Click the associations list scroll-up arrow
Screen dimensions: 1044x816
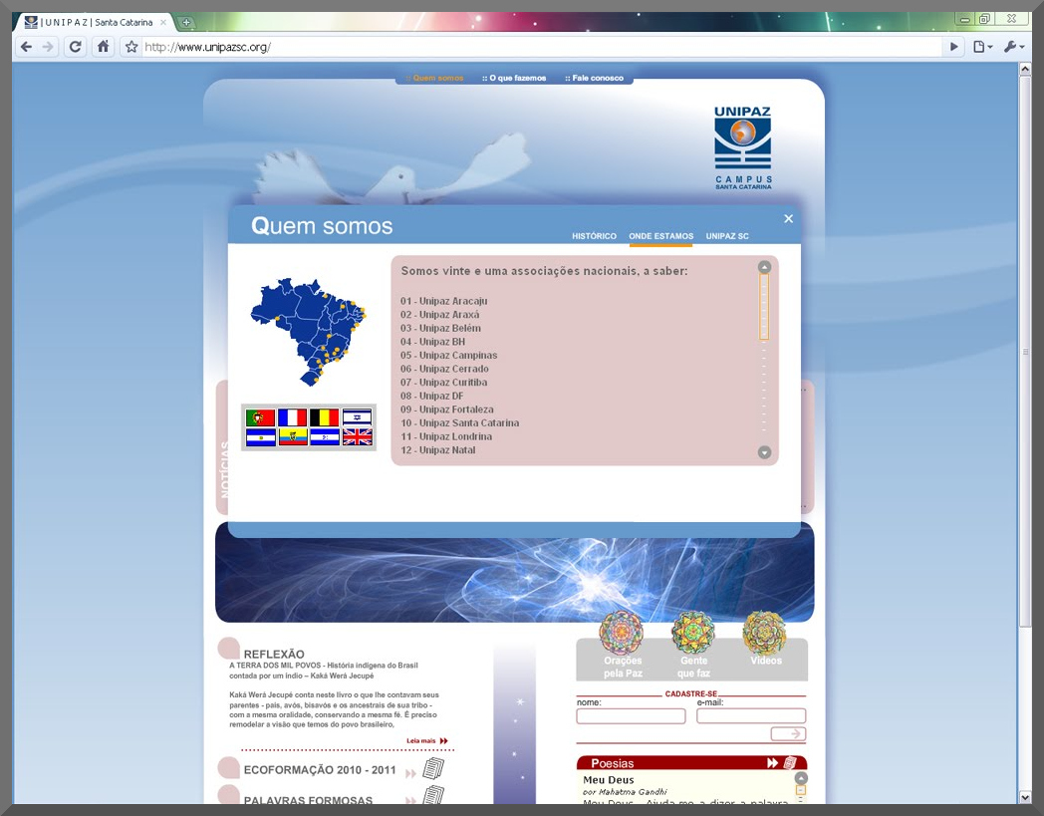[764, 267]
